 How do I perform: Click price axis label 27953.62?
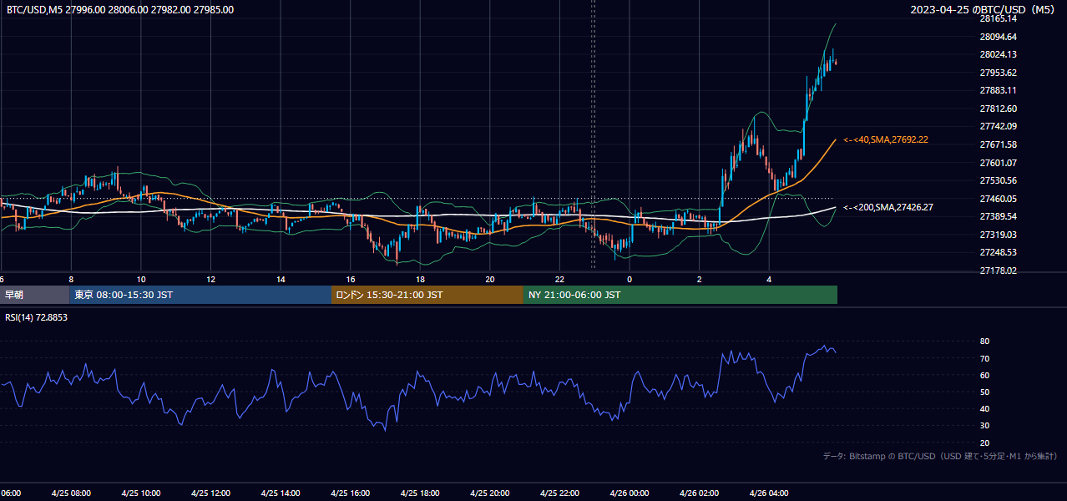[999, 73]
